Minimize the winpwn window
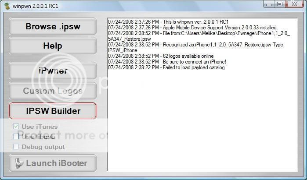Image resolution: width=307 pixels, height=180 pixels. [x=269, y=4]
